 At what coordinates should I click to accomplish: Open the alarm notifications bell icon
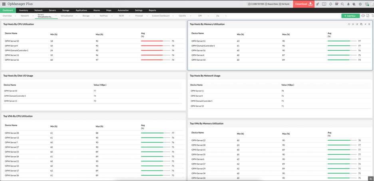348,4
